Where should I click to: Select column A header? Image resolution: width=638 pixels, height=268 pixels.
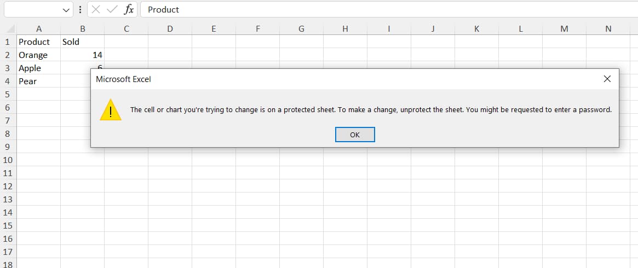[x=39, y=29]
